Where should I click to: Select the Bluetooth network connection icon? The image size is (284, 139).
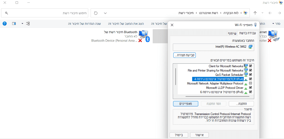click(144, 36)
